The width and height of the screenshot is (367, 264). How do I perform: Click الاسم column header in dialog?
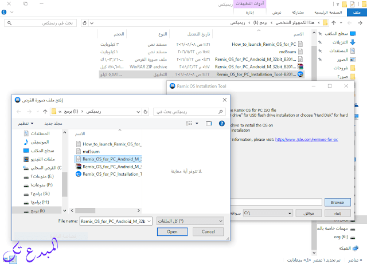point(80,134)
